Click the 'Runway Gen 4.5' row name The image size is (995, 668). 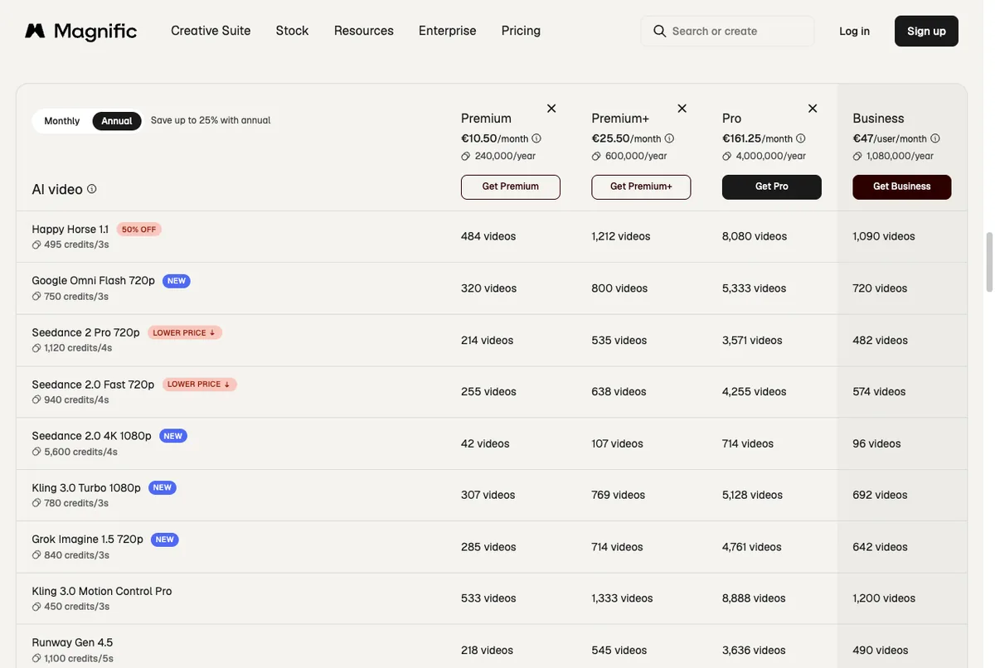tap(72, 642)
